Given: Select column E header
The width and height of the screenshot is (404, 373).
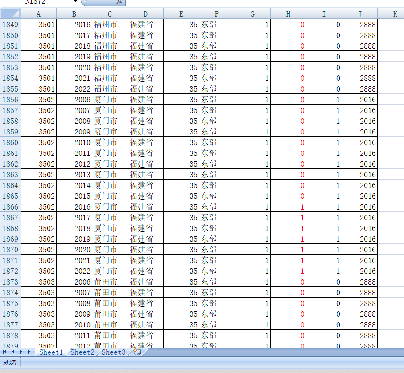Looking at the screenshot, I should coord(181,14).
